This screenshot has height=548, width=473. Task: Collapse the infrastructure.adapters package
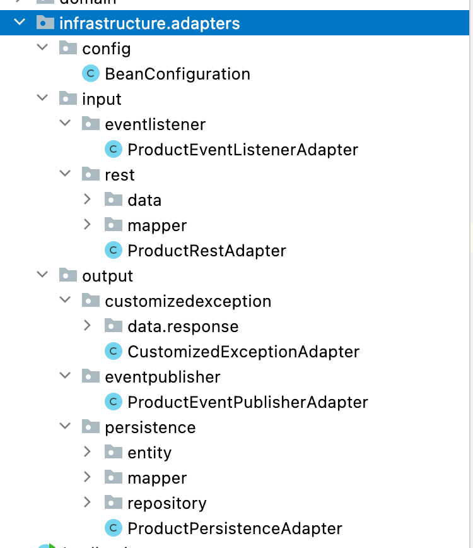click(20, 22)
